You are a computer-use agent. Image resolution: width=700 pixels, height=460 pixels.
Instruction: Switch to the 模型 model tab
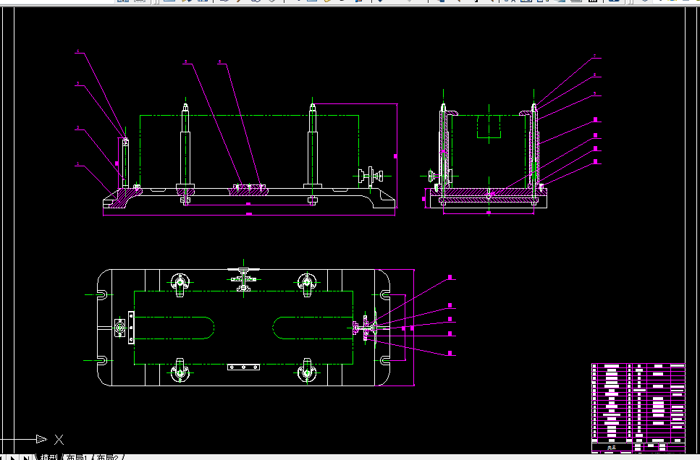pyautogui.click(x=49, y=457)
